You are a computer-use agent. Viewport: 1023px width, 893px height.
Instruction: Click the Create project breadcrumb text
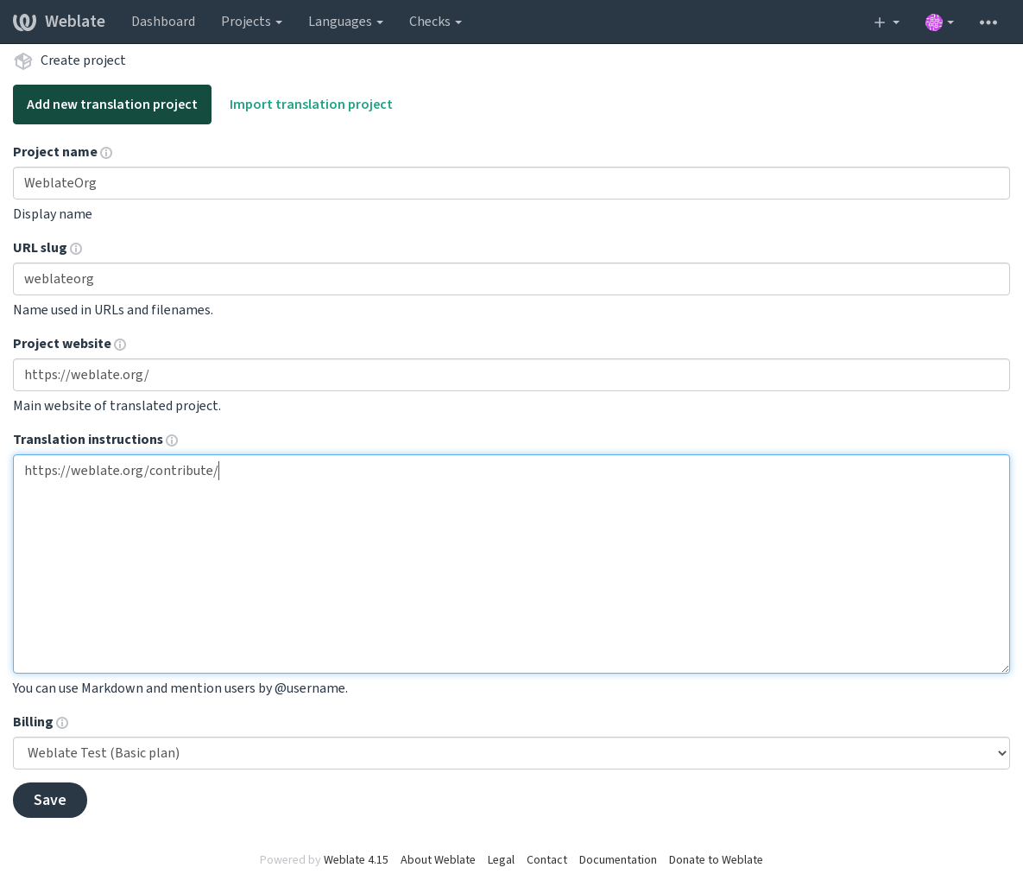pyautogui.click(x=83, y=60)
